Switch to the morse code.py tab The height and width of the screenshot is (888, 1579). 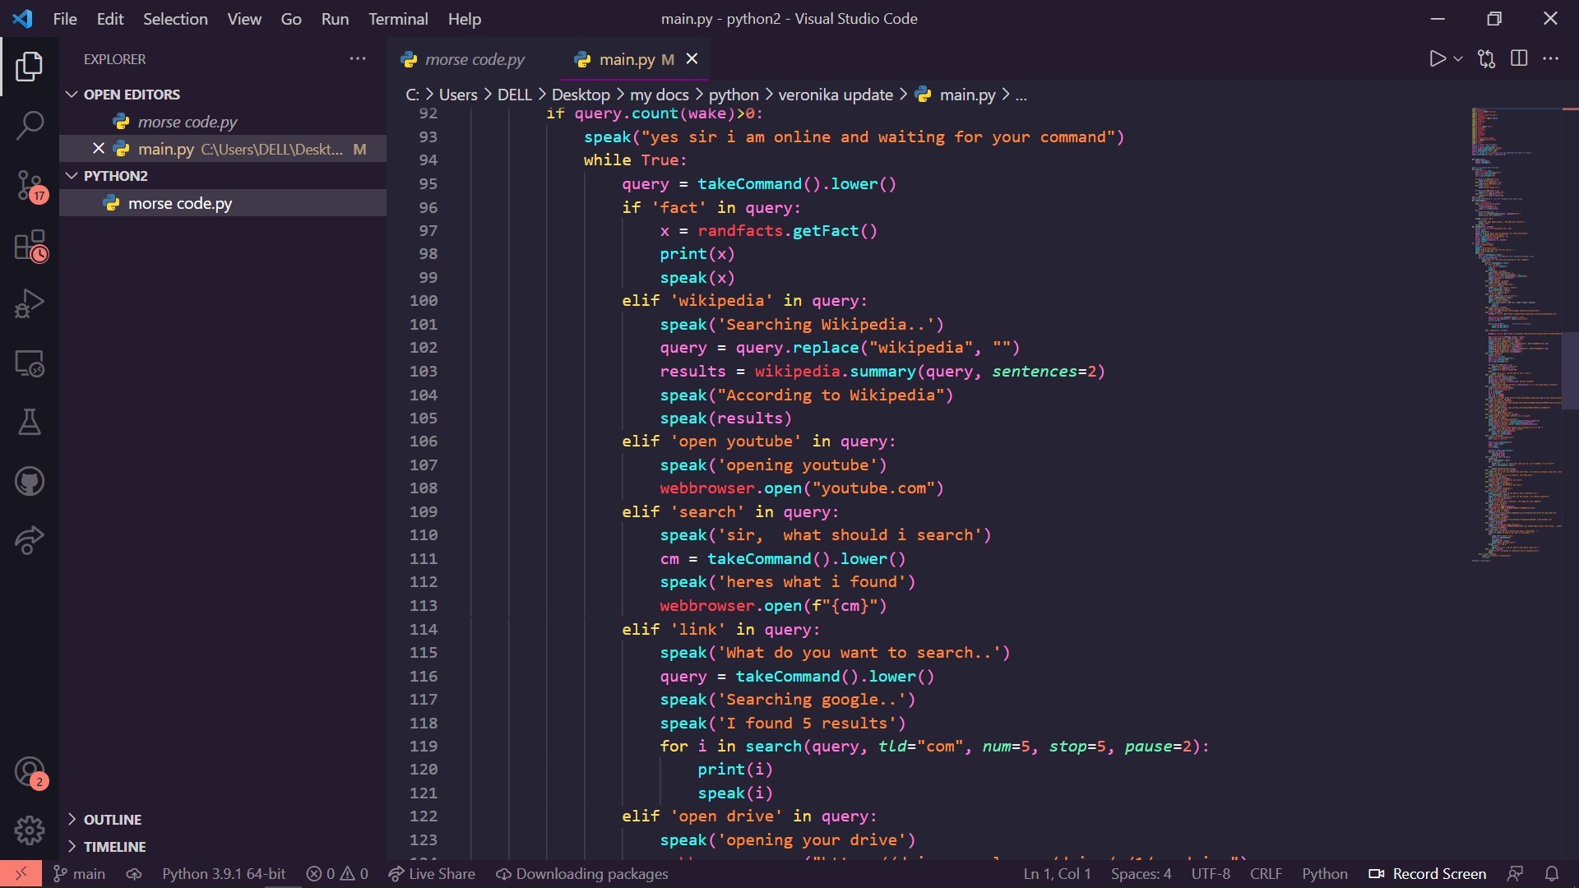[474, 59]
